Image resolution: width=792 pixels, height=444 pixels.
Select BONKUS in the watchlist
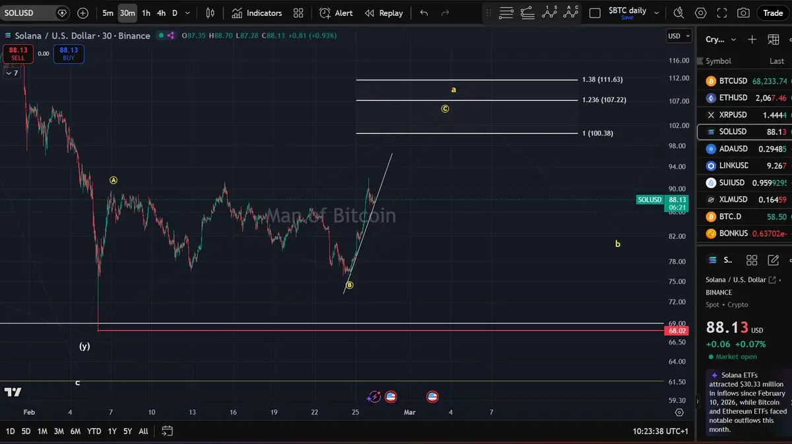tap(744, 233)
